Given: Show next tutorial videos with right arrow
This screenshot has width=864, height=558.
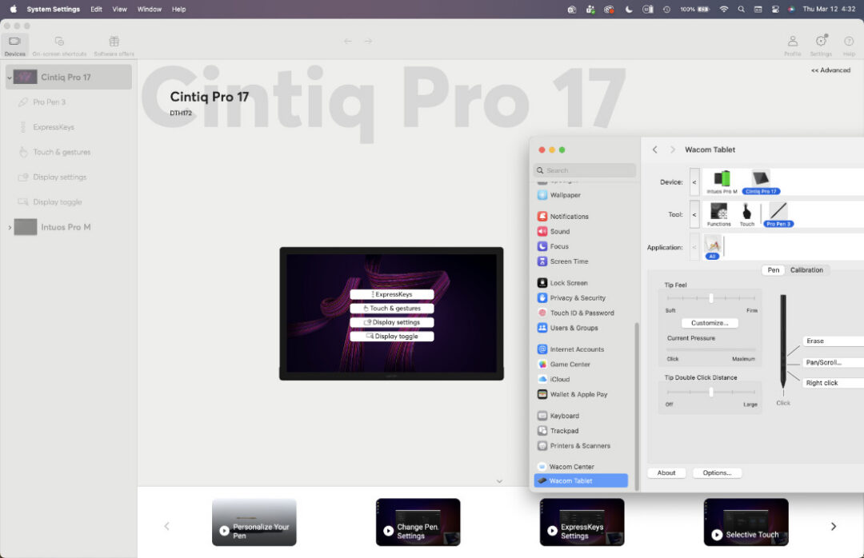Looking at the screenshot, I should click(x=833, y=527).
